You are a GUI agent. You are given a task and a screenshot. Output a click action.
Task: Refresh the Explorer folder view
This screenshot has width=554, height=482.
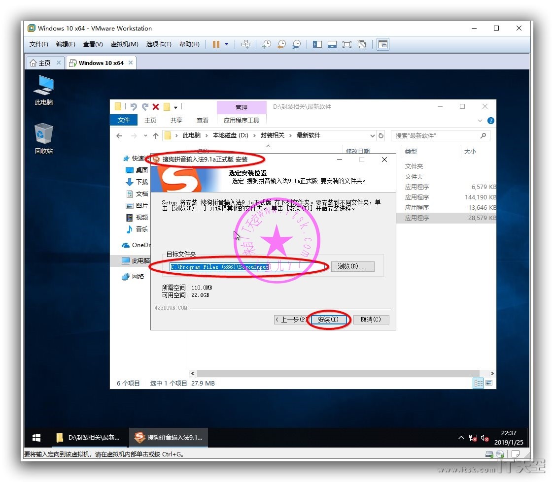click(381, 136)
